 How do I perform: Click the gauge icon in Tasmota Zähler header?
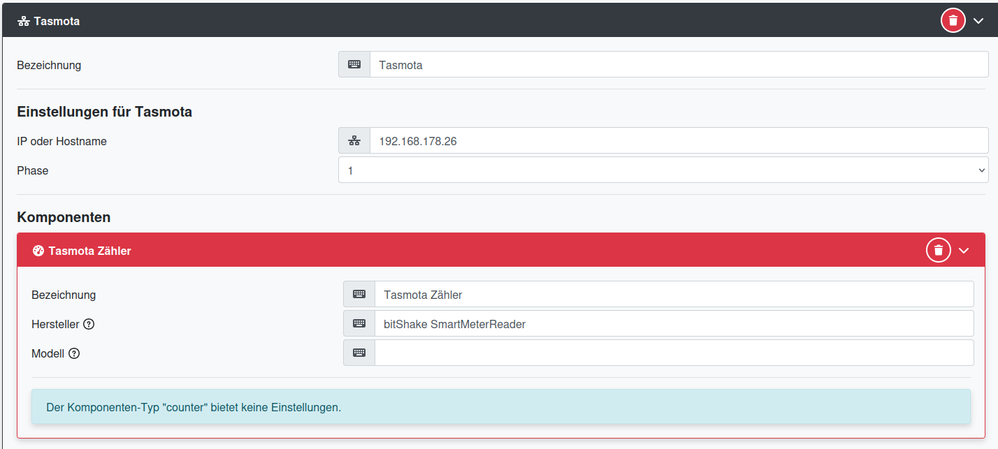coord(38,250)
